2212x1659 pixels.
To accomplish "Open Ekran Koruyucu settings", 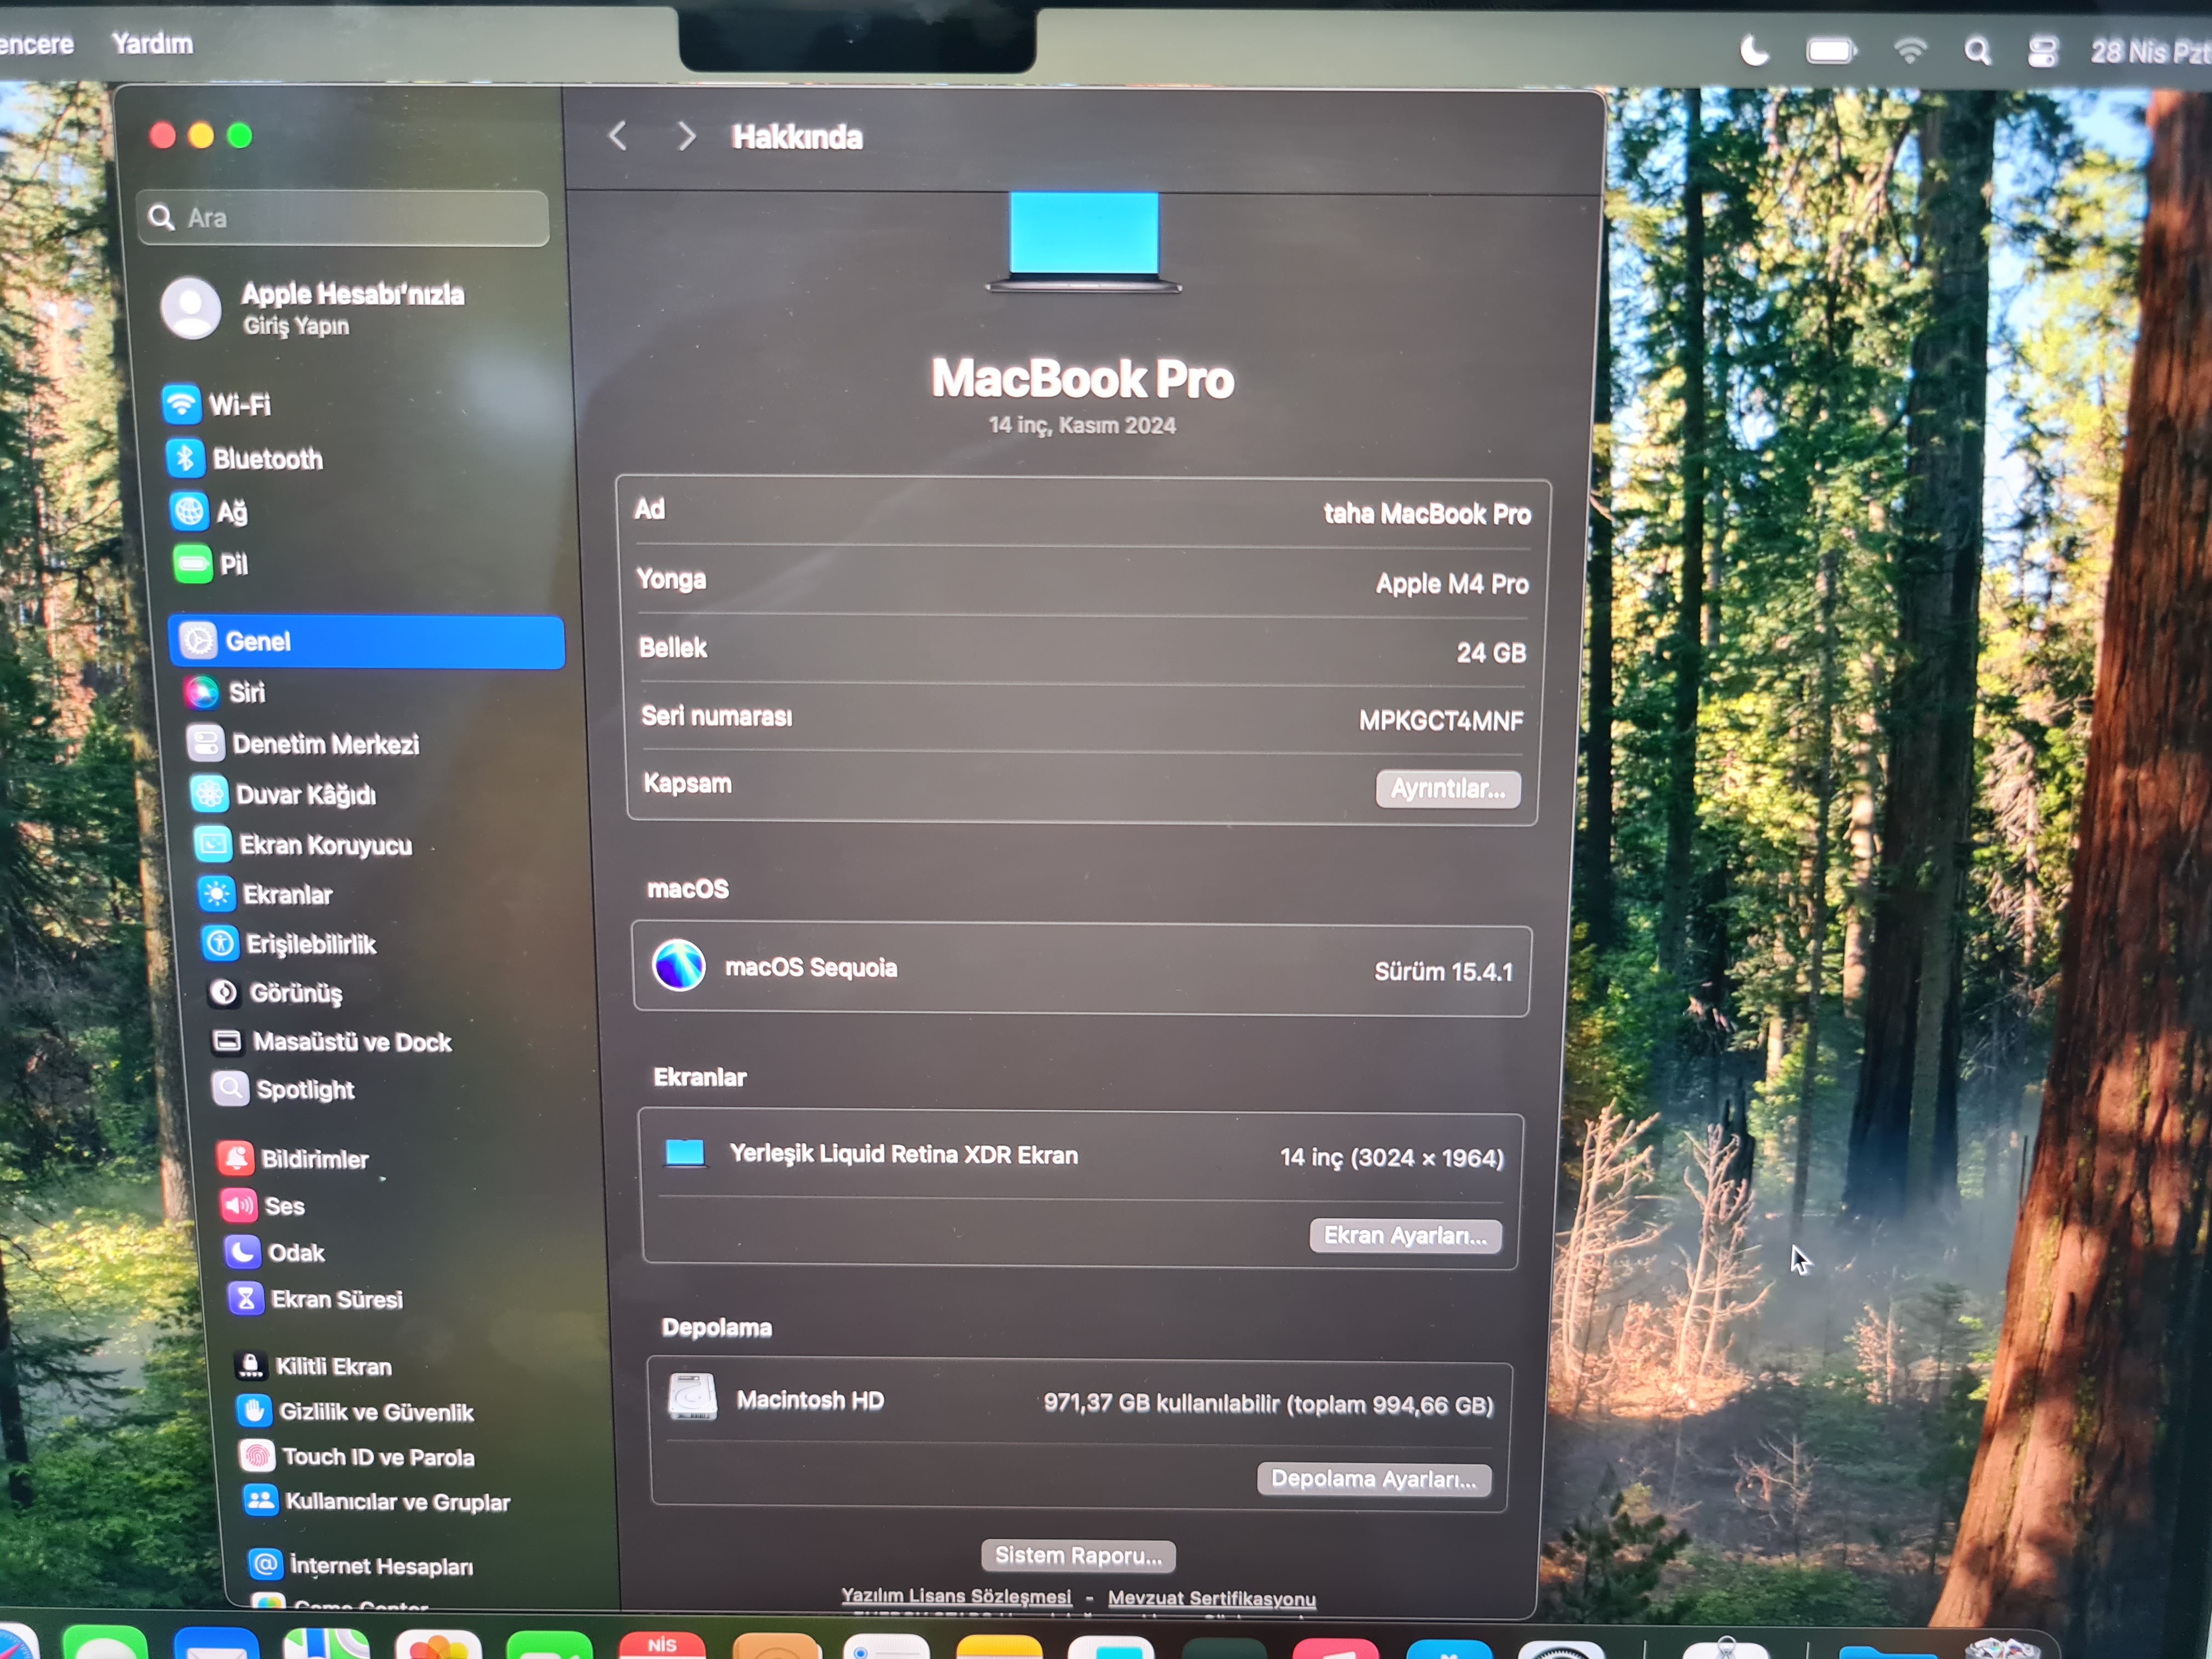I will pos(303,844).
